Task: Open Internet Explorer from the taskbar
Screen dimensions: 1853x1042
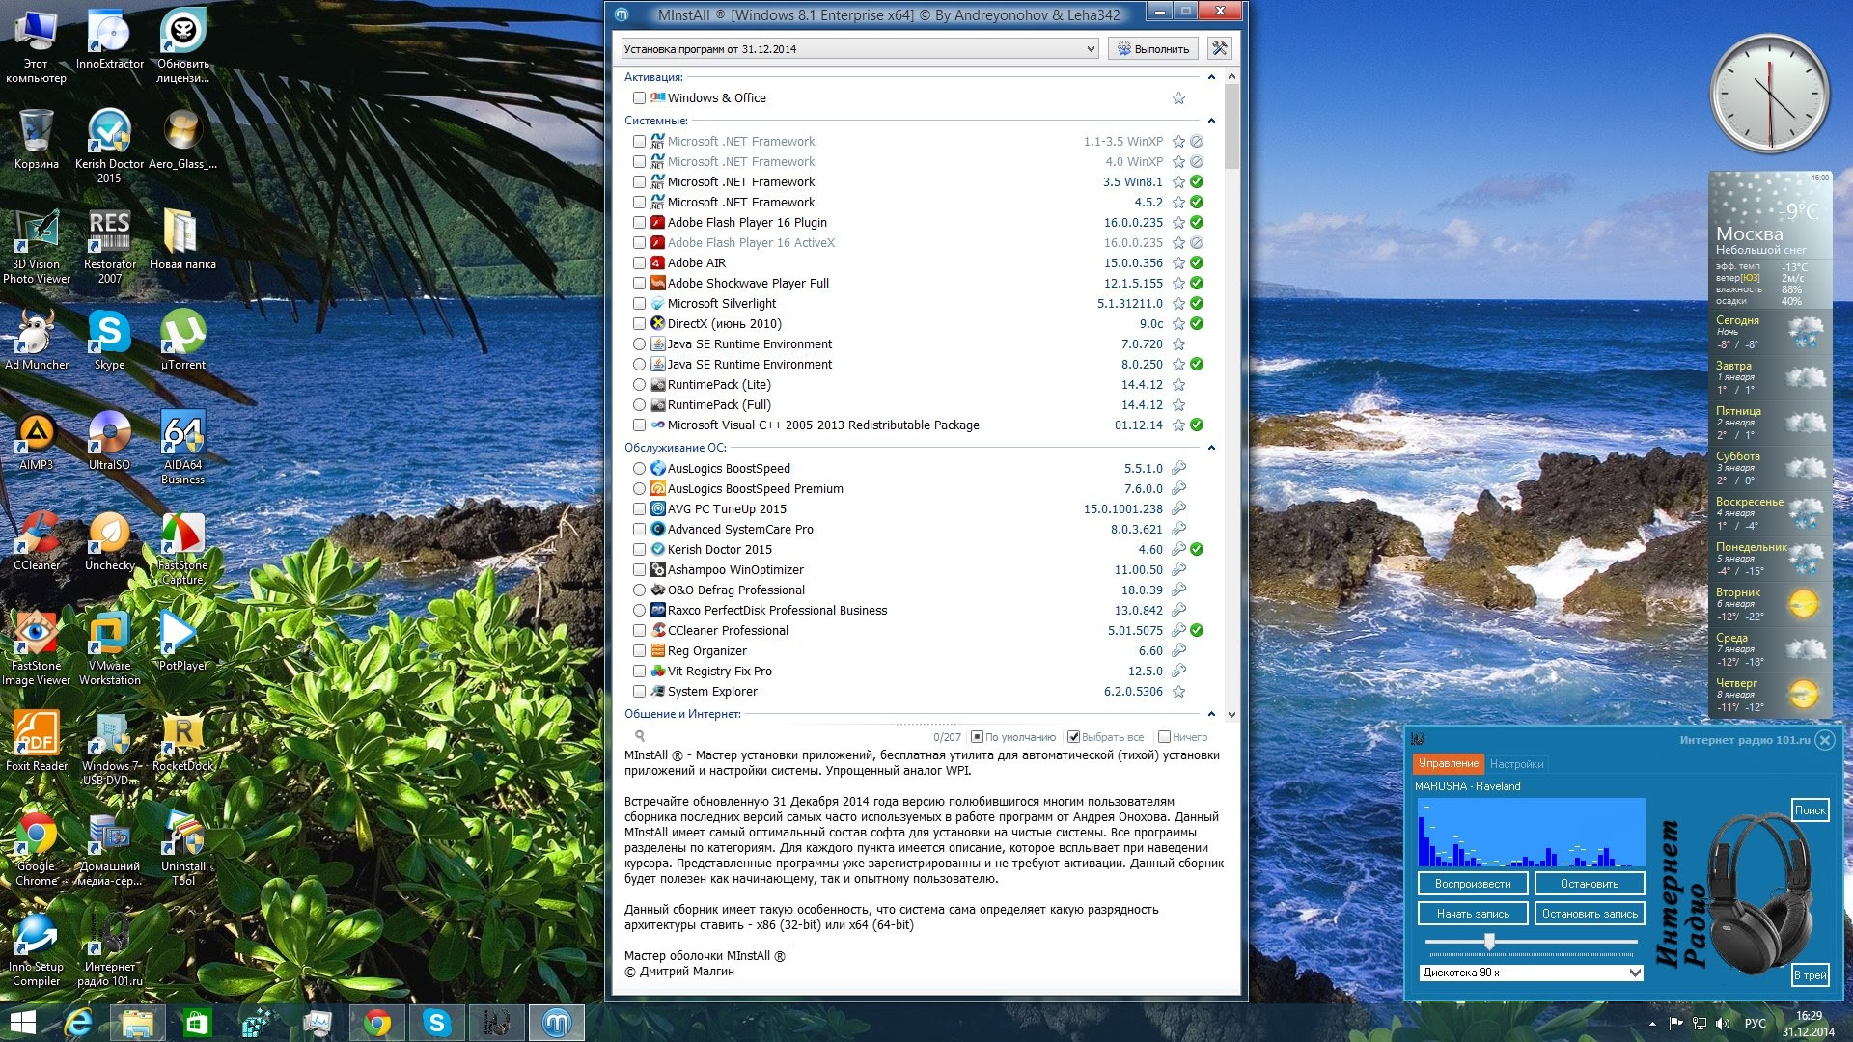Action: (x=77, y=1023)
